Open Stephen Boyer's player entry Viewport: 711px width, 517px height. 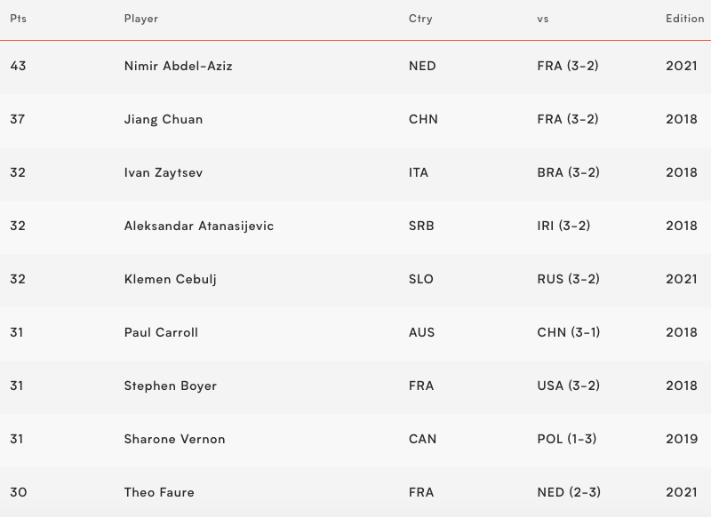(171, 386)
